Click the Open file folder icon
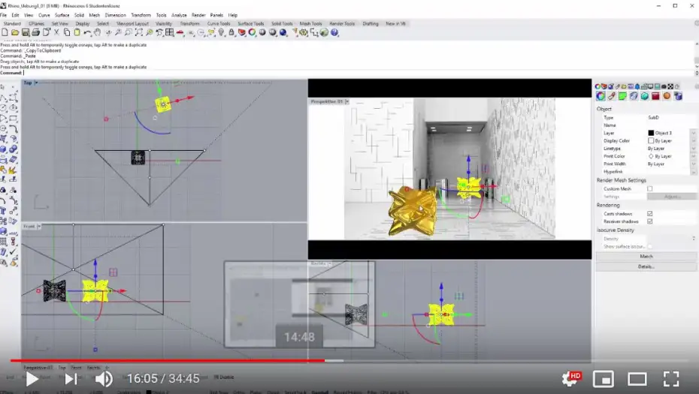 click(15, 32)
